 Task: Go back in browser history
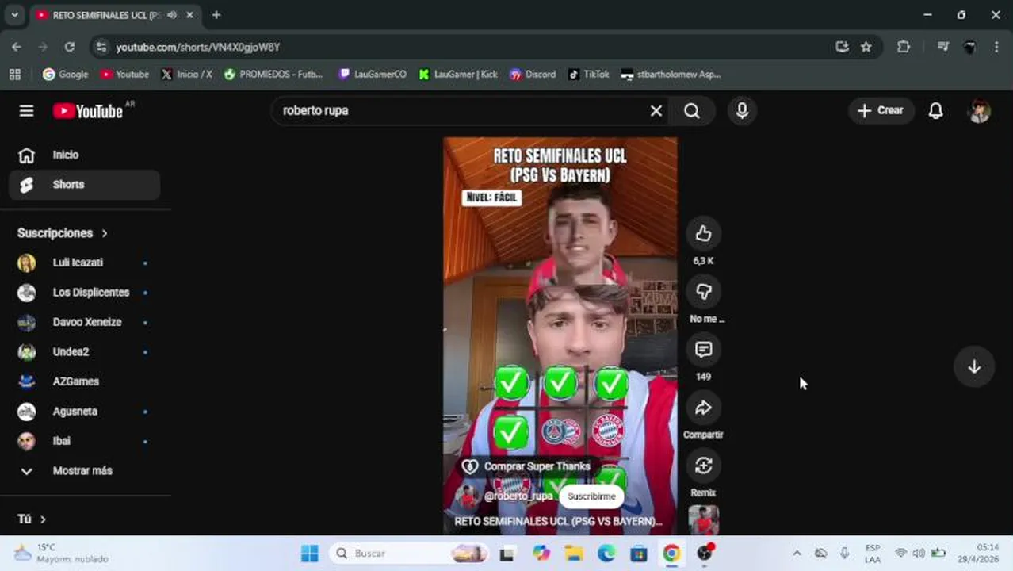pyautogui.click(x=17, y=47)
